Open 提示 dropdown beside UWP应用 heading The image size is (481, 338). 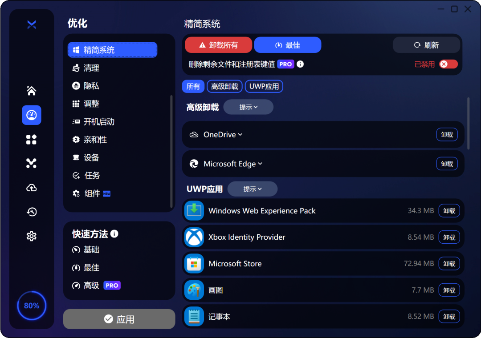pyautogui.click(x=253, y=189)
